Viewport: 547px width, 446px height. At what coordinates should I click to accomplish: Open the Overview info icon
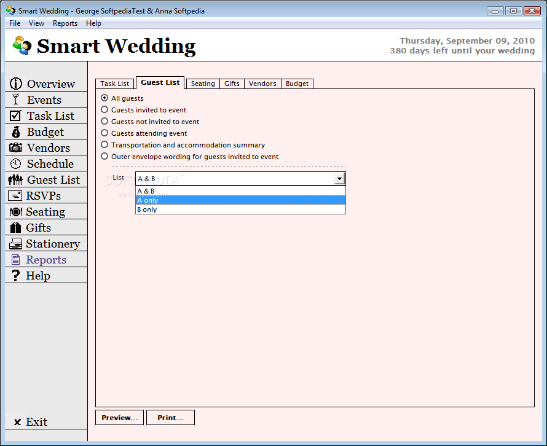pyautogui.click(x=16, y=84)
